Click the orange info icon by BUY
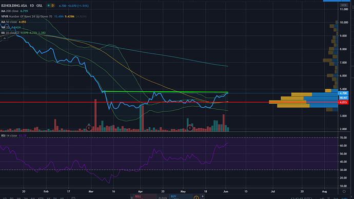The width and height of the screenshot is (354, 199). point(196,197)
